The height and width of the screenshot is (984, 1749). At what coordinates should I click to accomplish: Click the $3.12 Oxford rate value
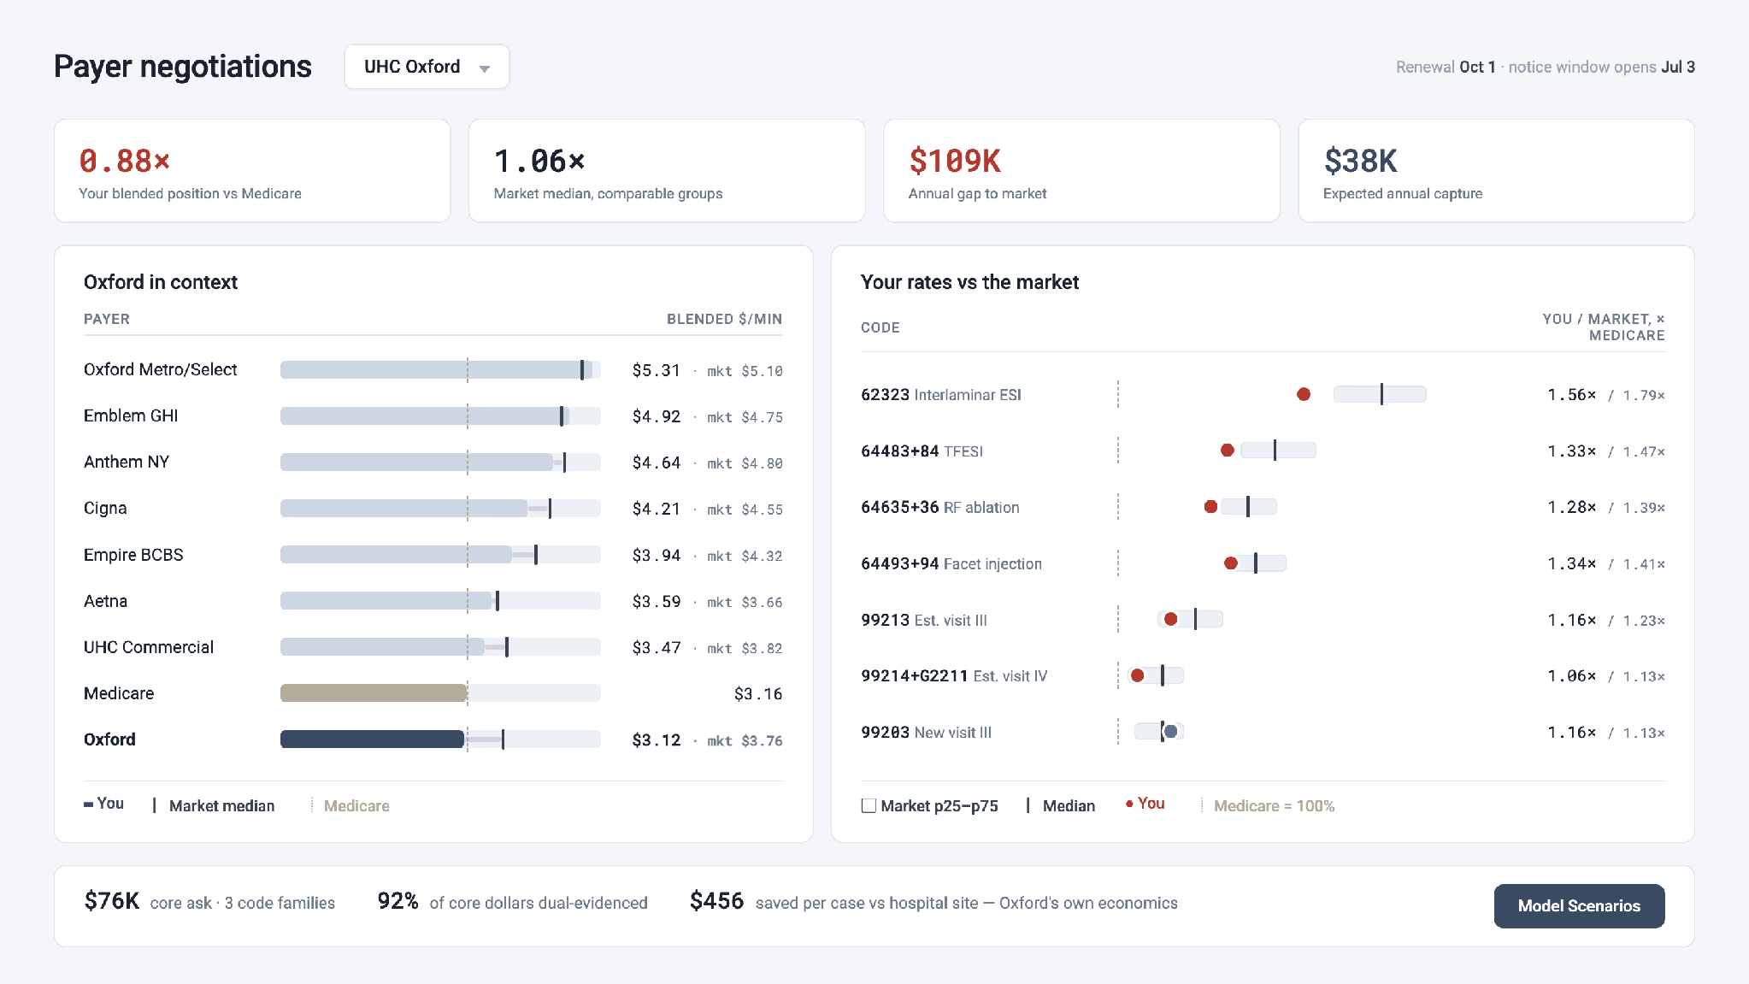(x=657, y=740)
